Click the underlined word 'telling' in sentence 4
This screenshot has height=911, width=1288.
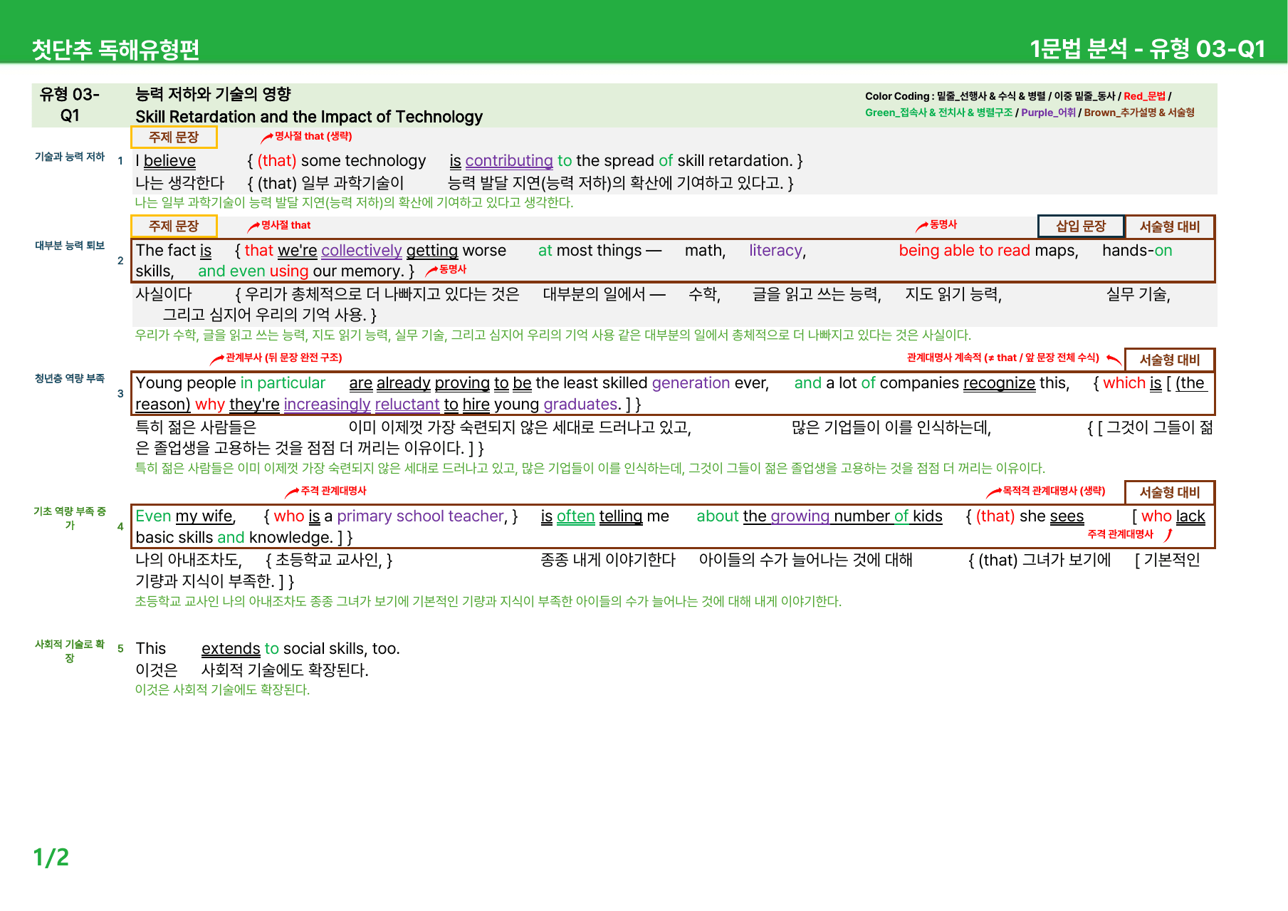[x=620, y=516]
